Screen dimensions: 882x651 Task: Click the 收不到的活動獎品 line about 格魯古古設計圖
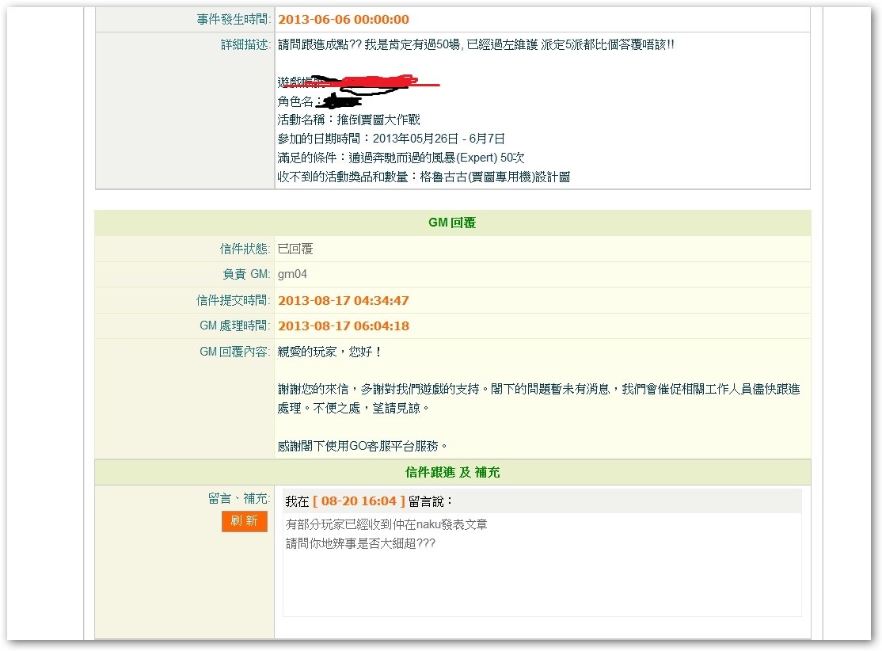coord(424,177)
